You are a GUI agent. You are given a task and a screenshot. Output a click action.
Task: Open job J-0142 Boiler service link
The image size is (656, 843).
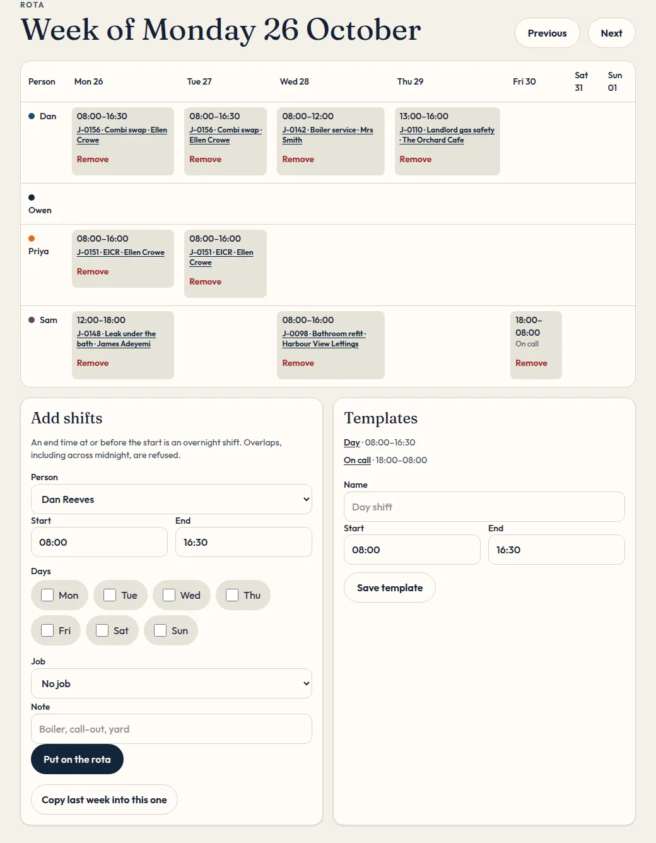(327, 135)
